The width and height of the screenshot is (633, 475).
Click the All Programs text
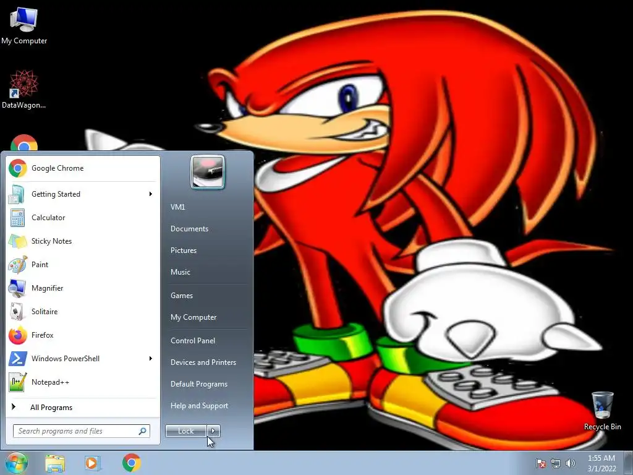[x=51, y=408]
